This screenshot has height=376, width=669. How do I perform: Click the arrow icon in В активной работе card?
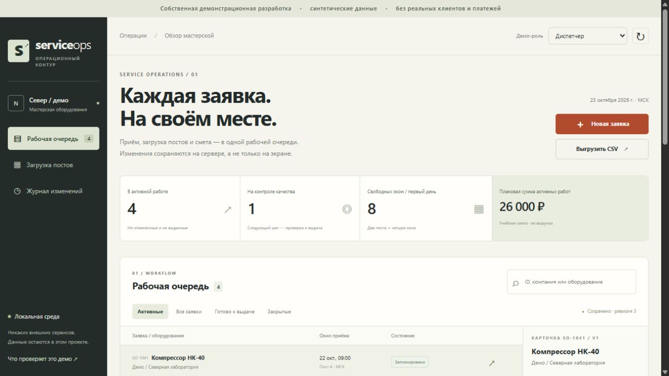click(228, 209)
